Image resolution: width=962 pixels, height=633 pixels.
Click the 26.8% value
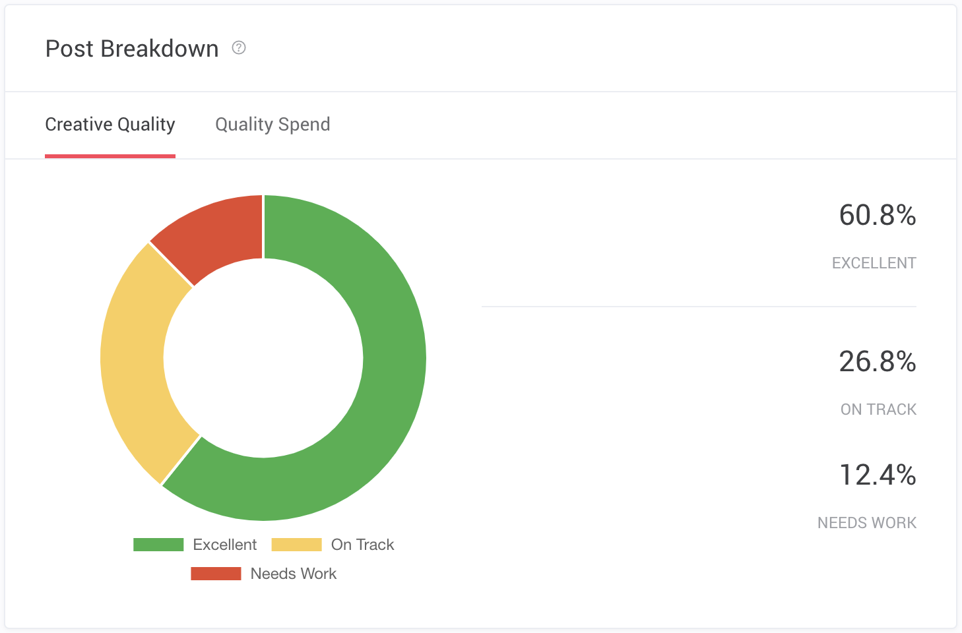pyautogui.click(x=878, y=361)
